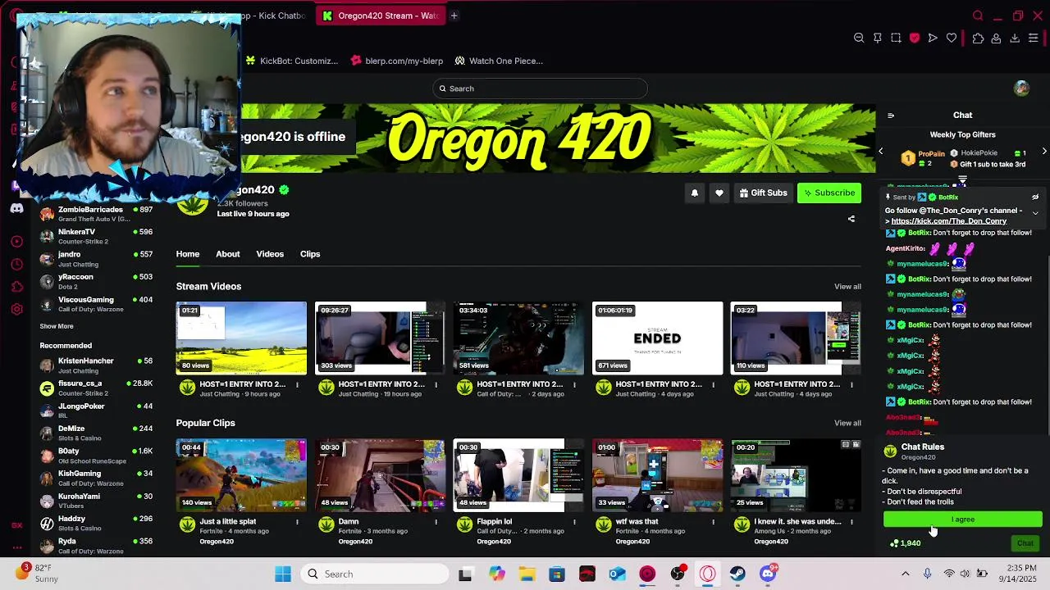Open the user avatar menu on Kick

pos(1021,88)
